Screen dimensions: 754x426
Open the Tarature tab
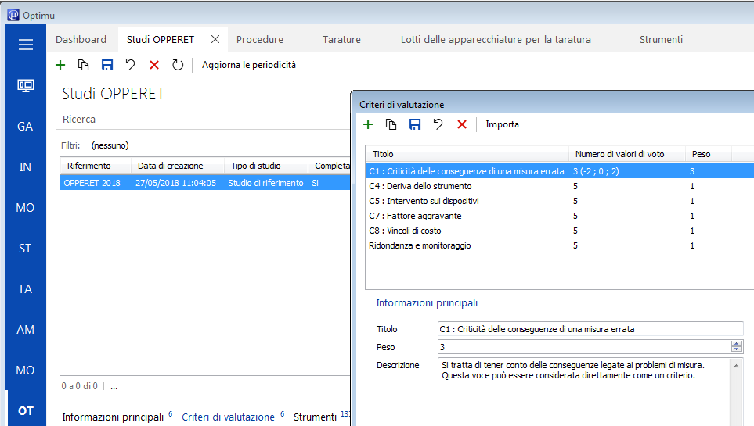[x=341, y=39]
